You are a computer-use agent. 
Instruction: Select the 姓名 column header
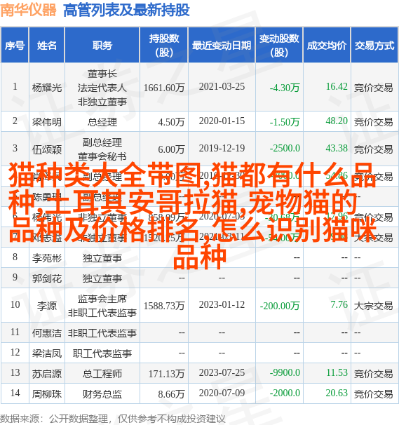click(x=47, y=46)
